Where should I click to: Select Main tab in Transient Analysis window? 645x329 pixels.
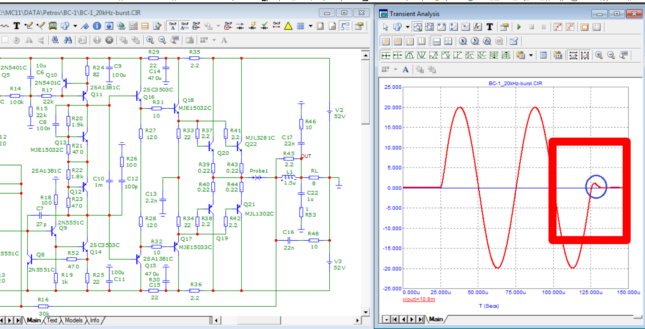click(x=436, y=319)
